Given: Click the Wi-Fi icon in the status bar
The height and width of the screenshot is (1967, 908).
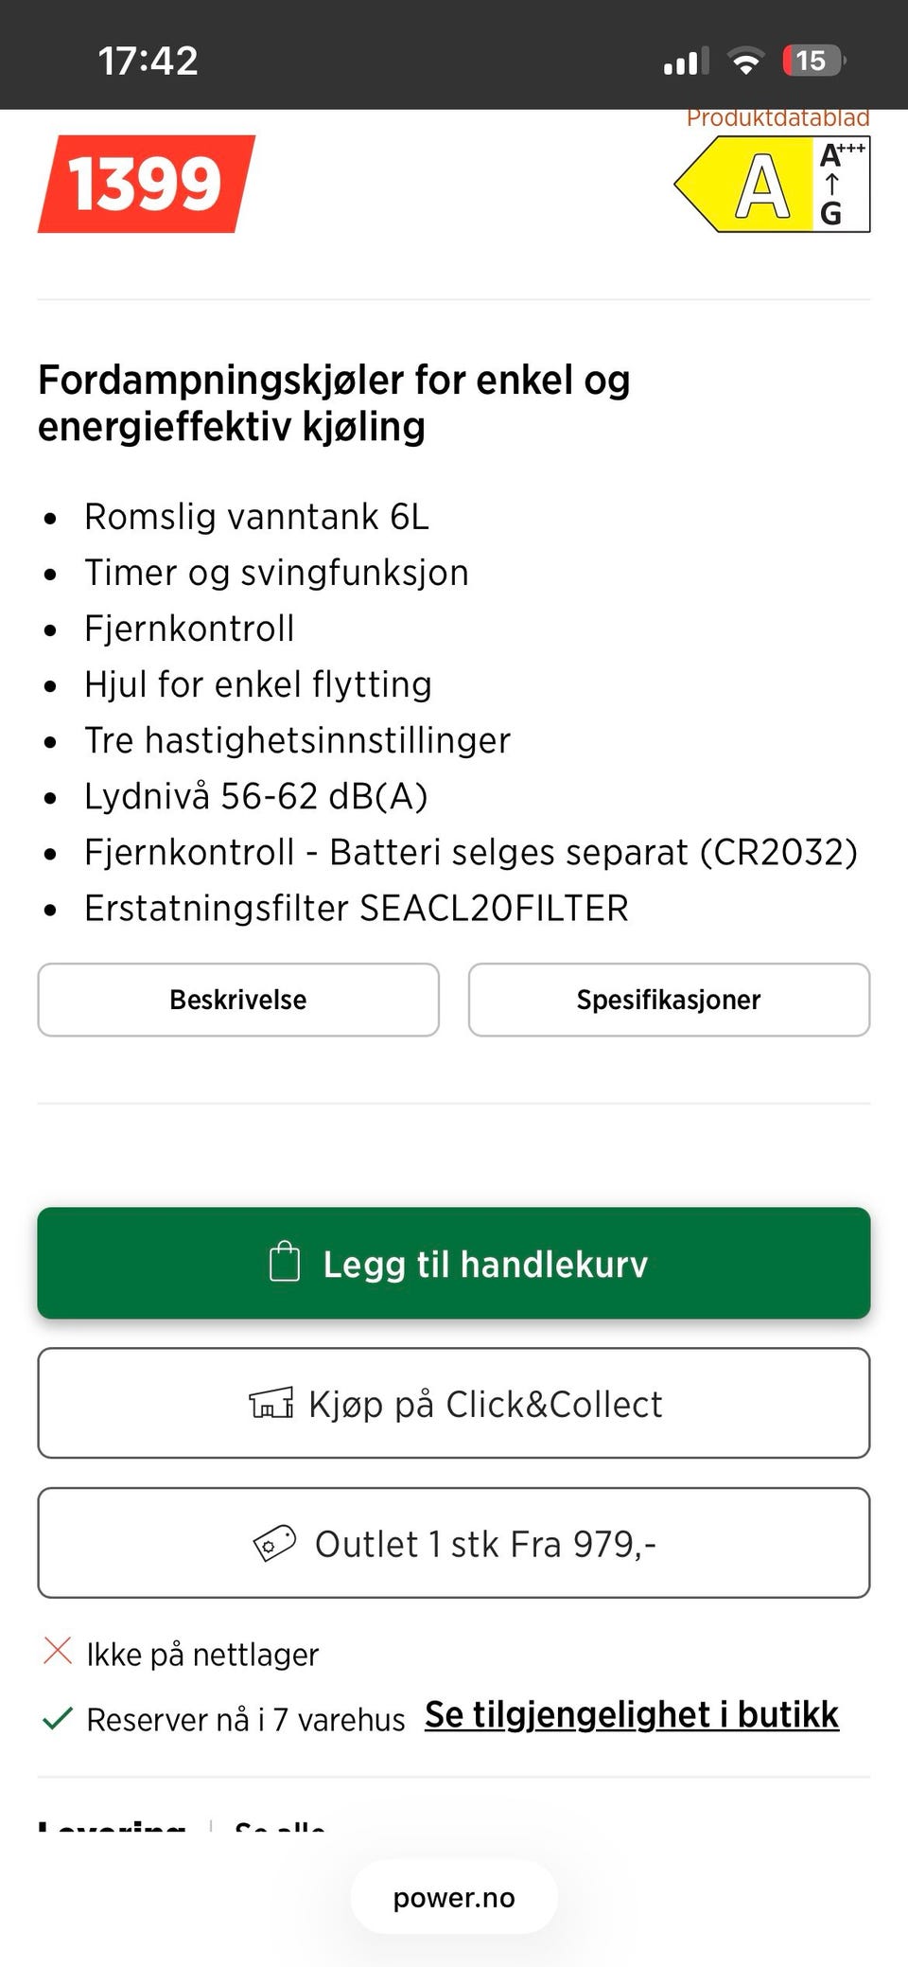Looking at the screenshot, I should (745, 59).
